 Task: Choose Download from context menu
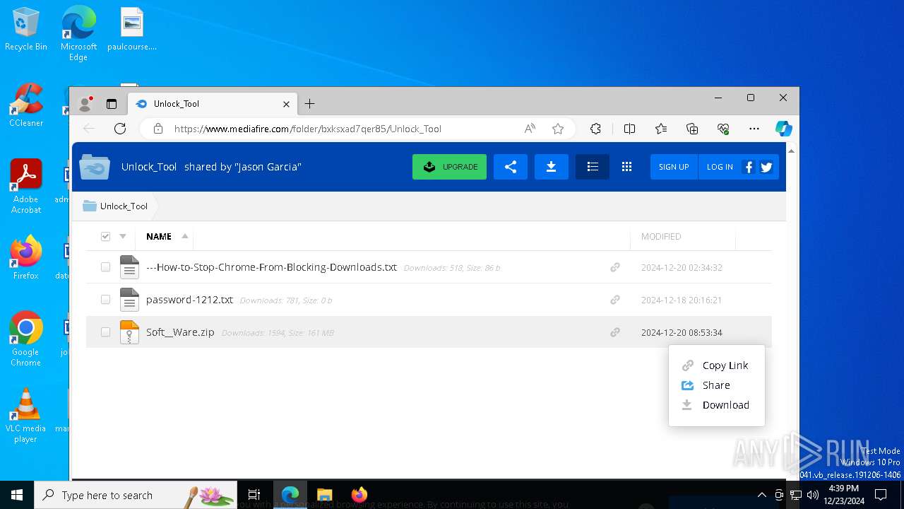pyautogui.click(x=716, y=405)
